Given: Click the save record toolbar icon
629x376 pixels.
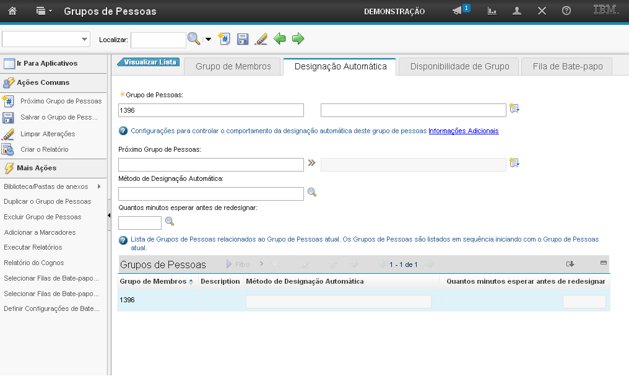Looking at the screenshot, I should point(243,40).
